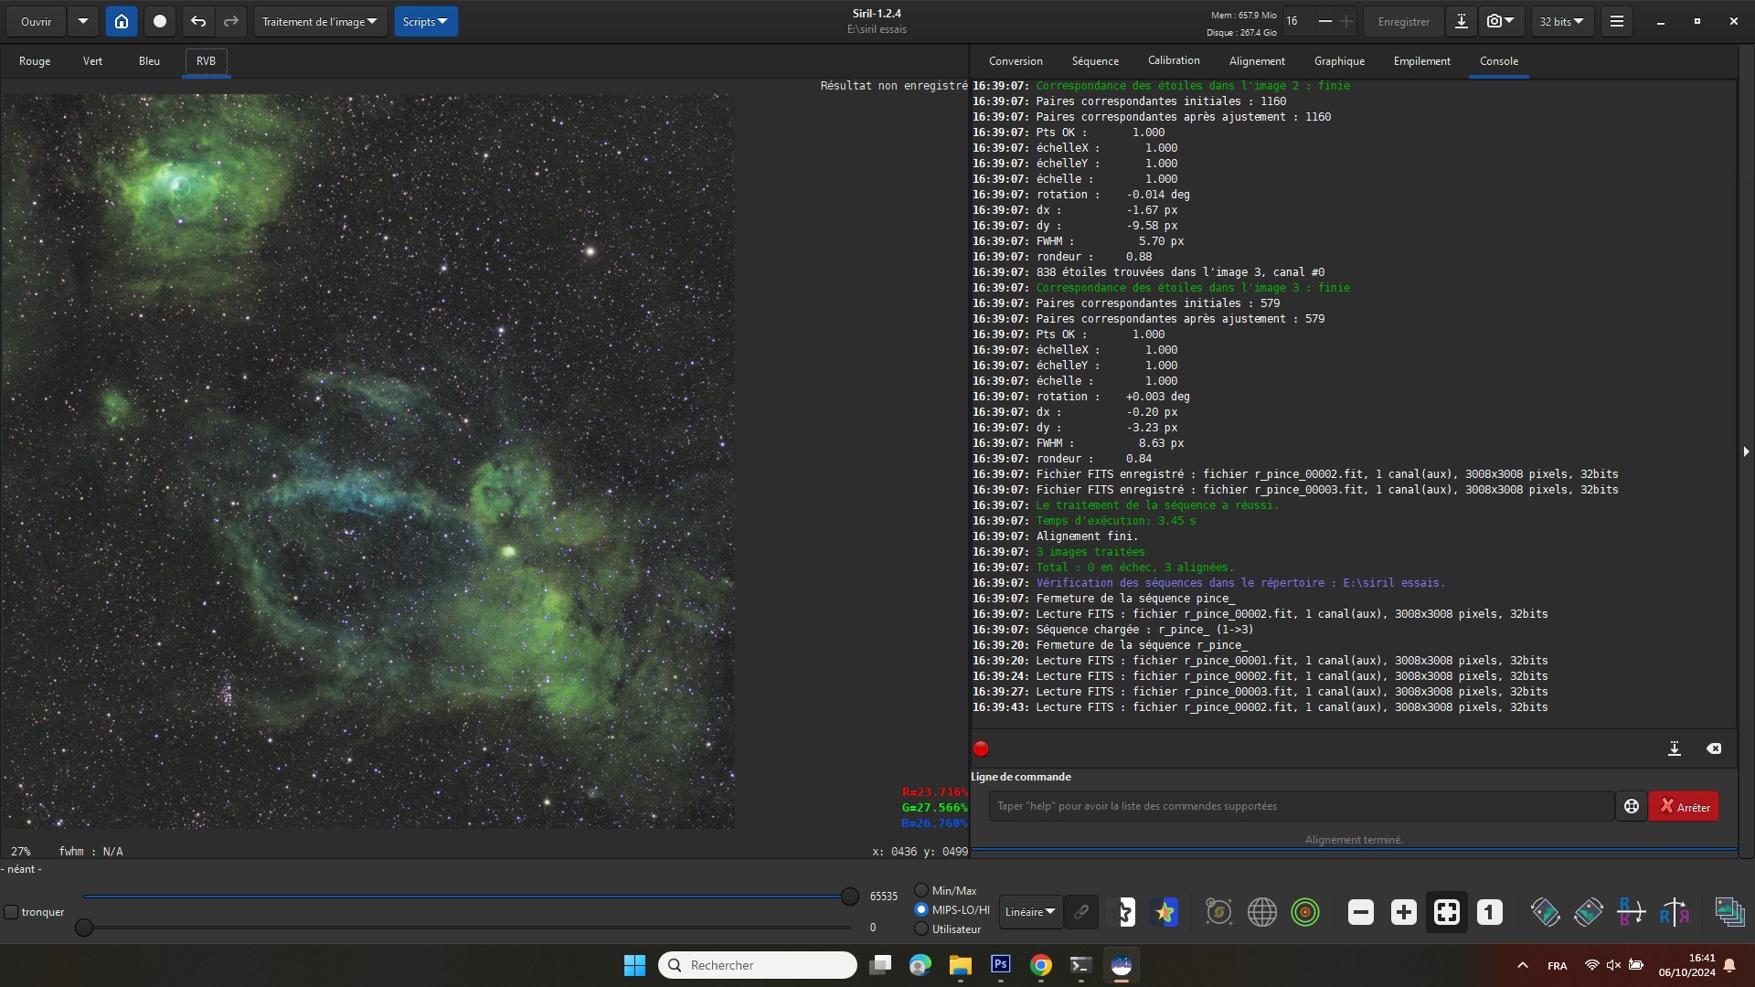Click the command line input field

(1300, 806)
